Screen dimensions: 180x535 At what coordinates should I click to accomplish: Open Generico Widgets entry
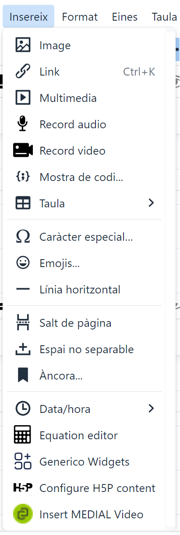(84, 462)
